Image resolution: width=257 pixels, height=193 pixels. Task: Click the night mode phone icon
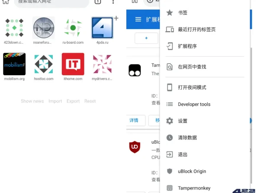[x=170, y=87]
